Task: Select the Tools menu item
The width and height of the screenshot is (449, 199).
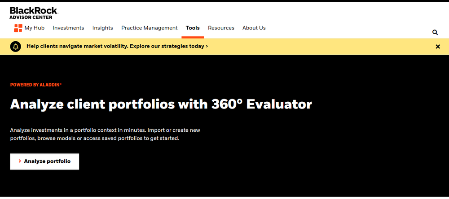Action: pos(193,28)
